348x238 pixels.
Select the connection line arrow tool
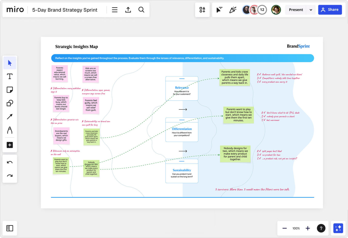[10, 117]
